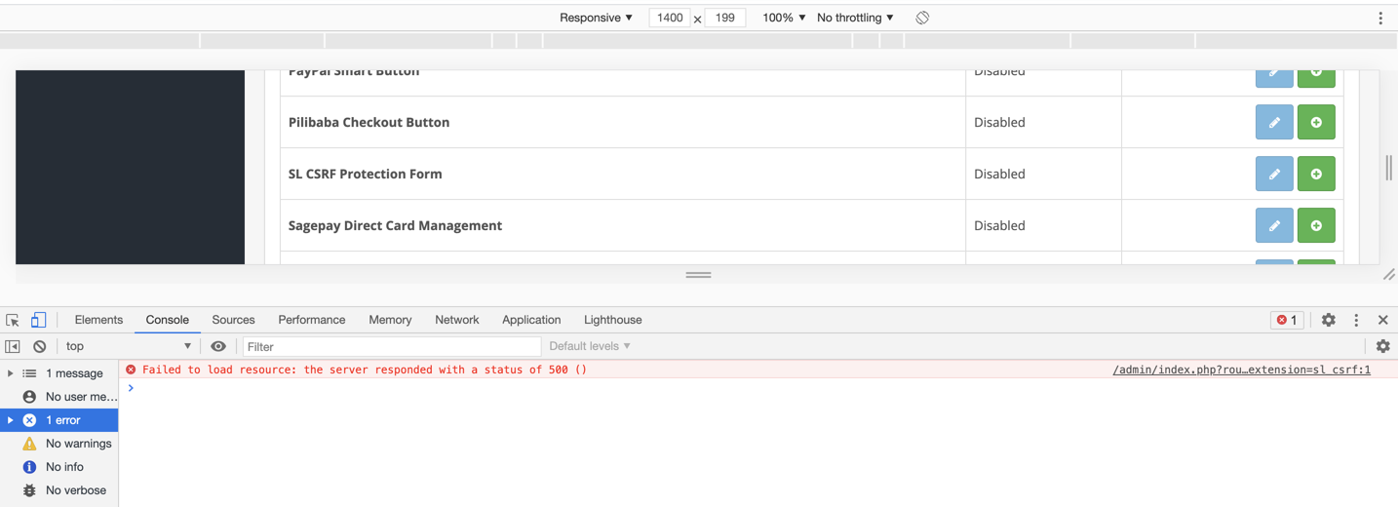Select No info filter
Screen dimensions: 1399x507
59,467
